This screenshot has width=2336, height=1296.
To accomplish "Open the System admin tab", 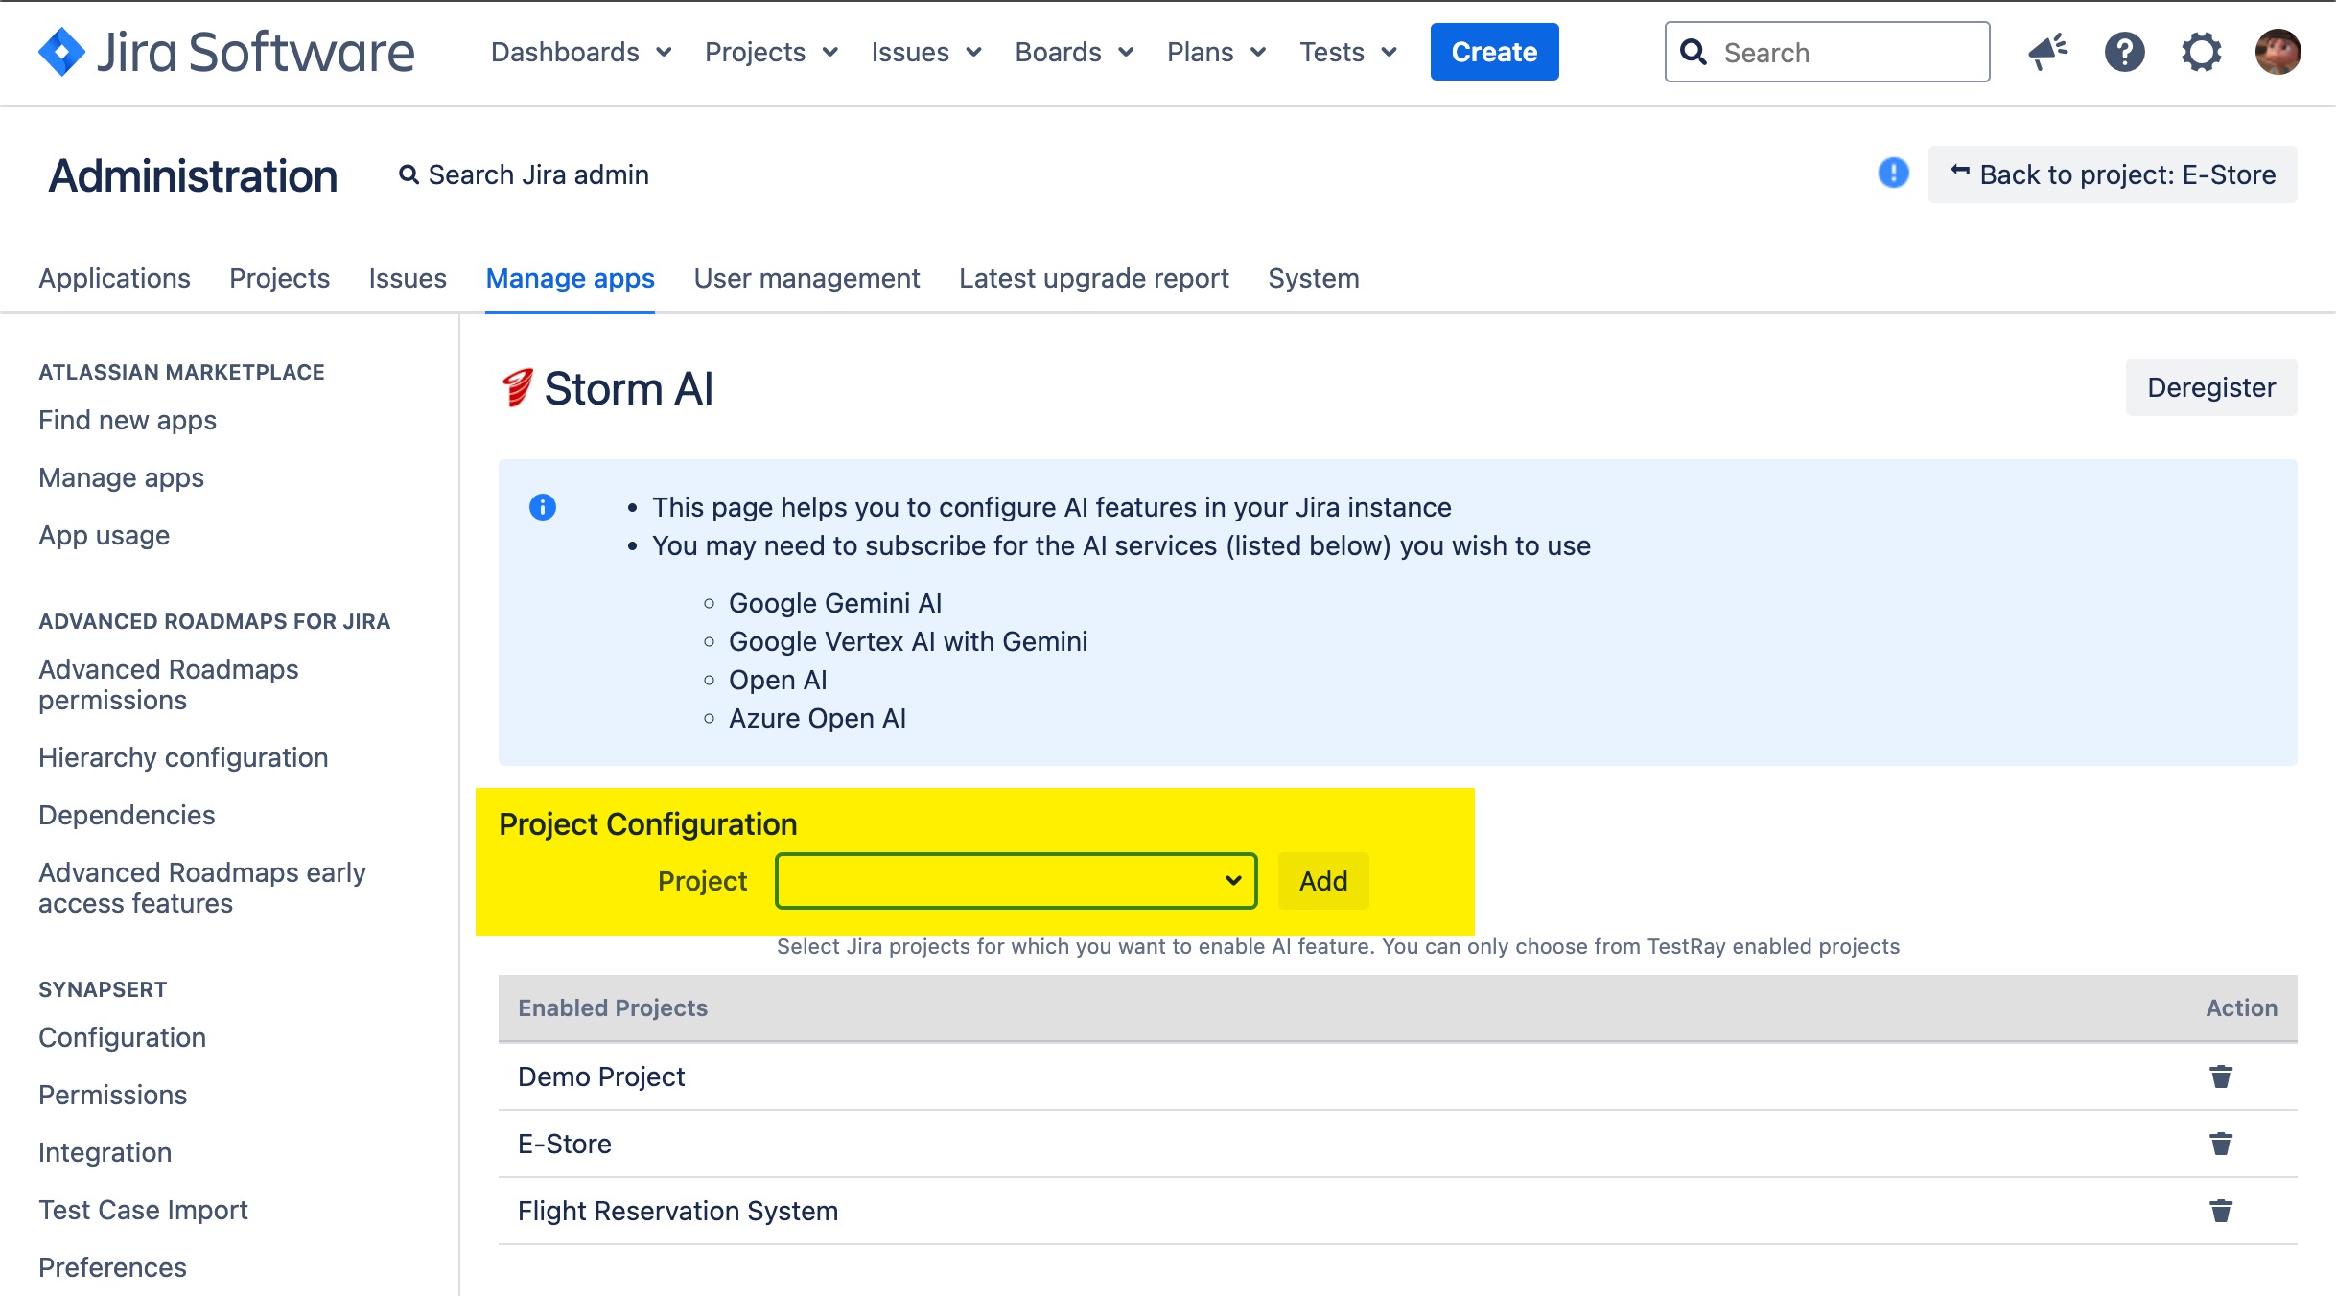I will point(1313,278).
